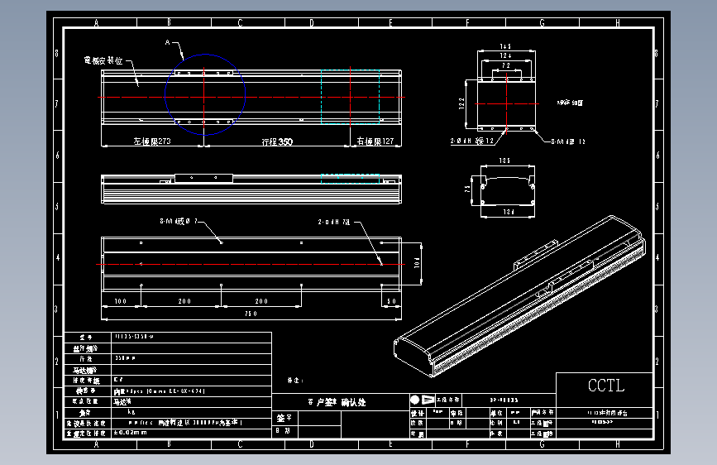Image resolution: width=717 pixels, height=465 pixels.
Task: Select the "電機安装位" motor position annotation
Action: [x=103, y=60]
